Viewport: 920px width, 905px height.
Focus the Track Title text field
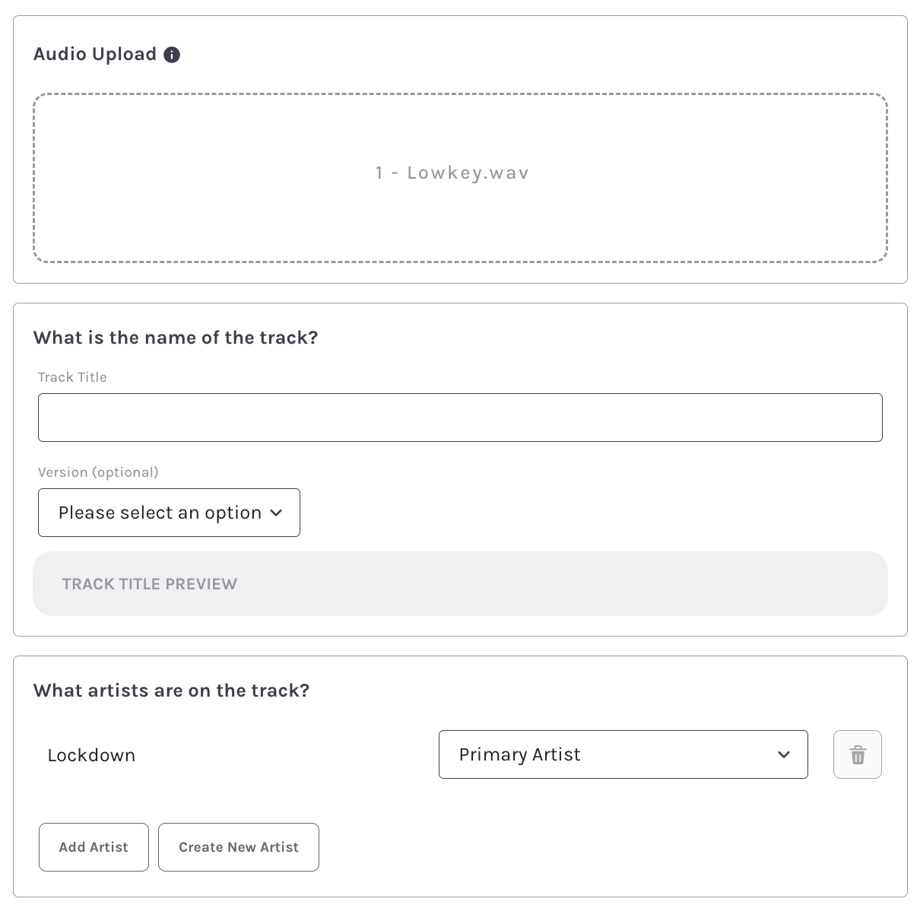[x=460, y=418]
